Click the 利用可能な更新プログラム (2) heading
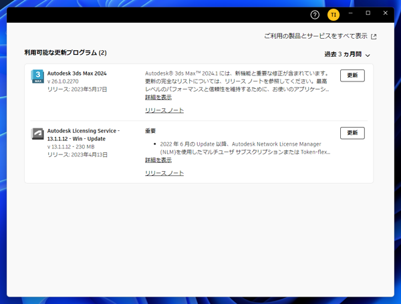This screenshot has height=304, width=401. [65, 53]
